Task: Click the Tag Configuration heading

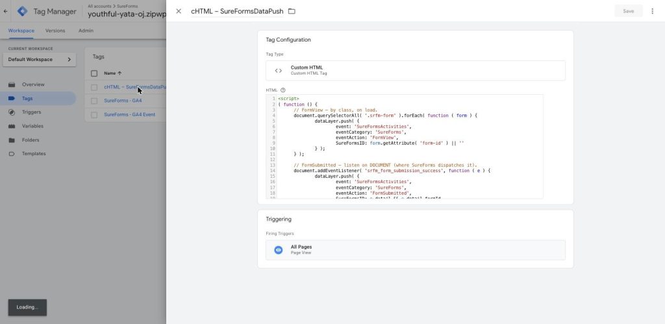Action: tap(288, 40)
